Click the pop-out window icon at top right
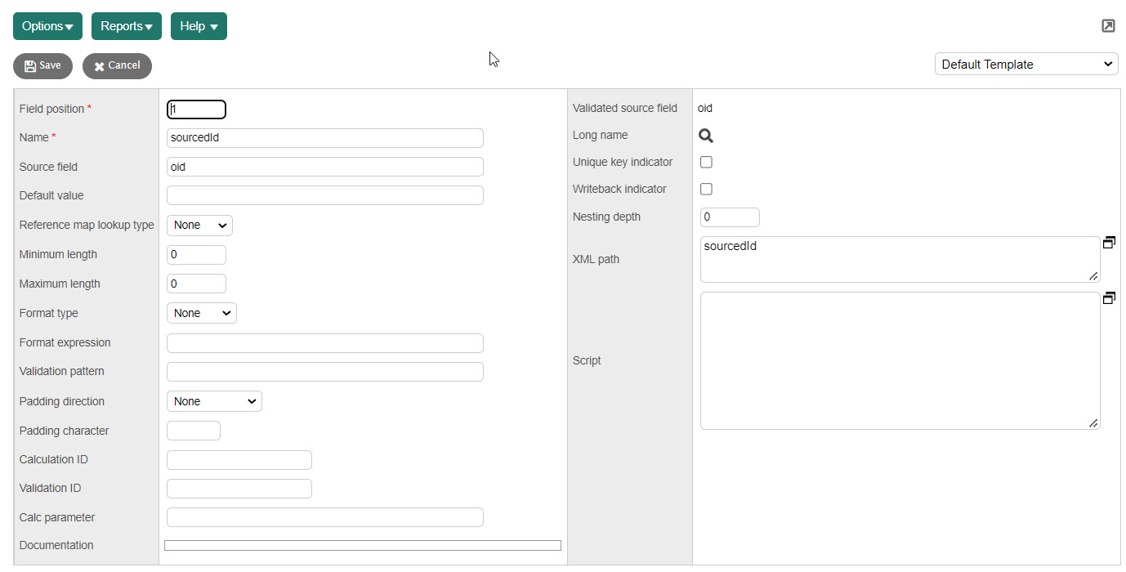 click(x=1108, y=26)
